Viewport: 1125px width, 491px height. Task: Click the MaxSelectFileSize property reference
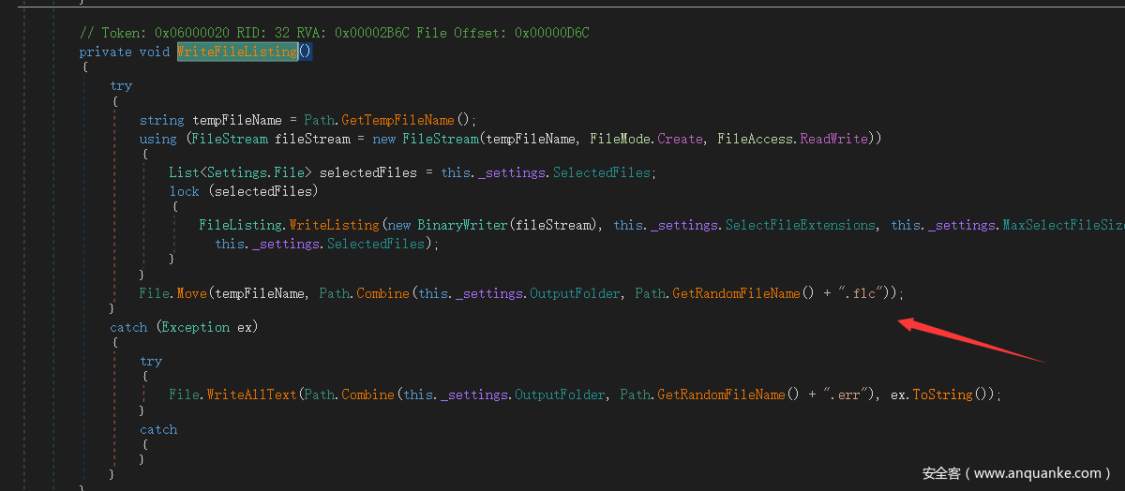click(x=1062, y=225)
